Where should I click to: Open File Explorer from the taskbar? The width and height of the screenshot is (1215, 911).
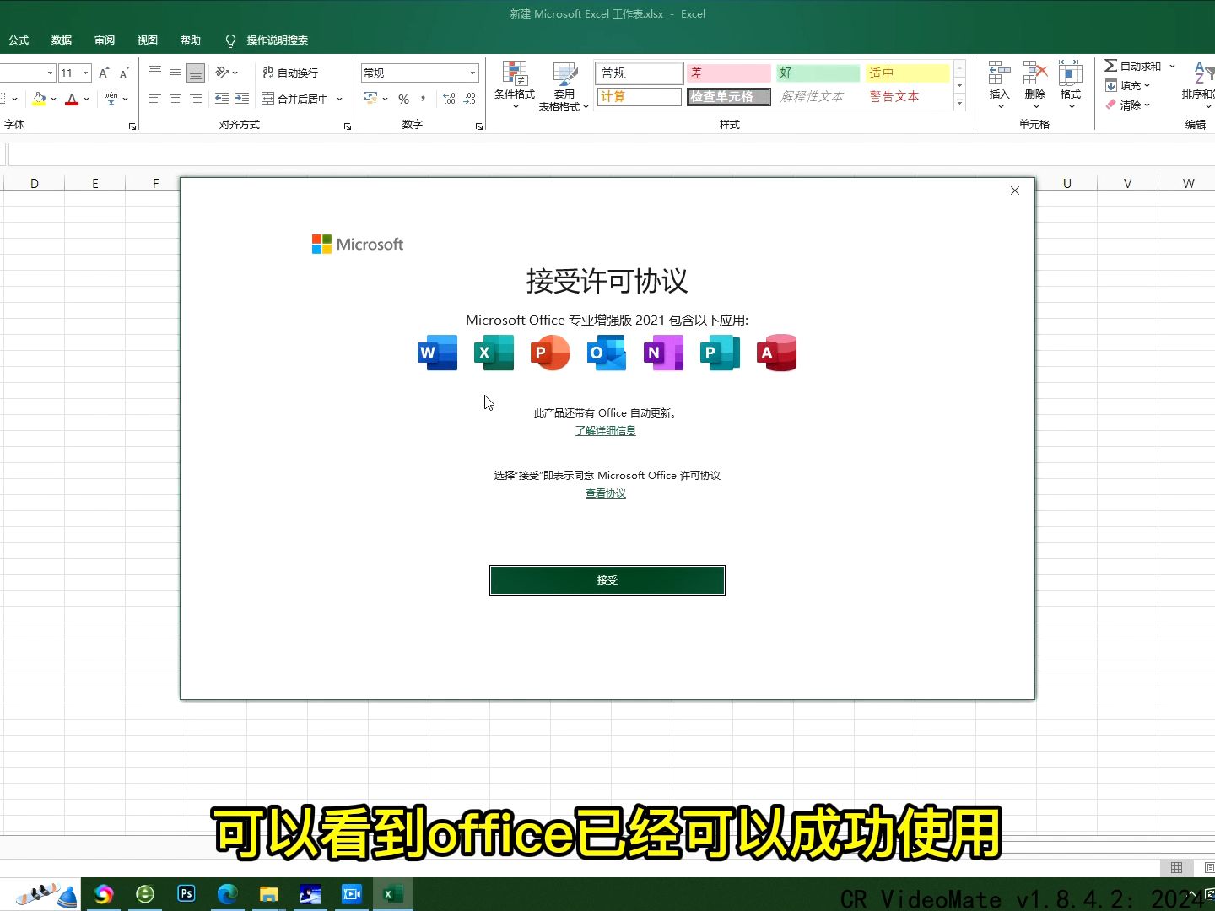coord(268,893)
